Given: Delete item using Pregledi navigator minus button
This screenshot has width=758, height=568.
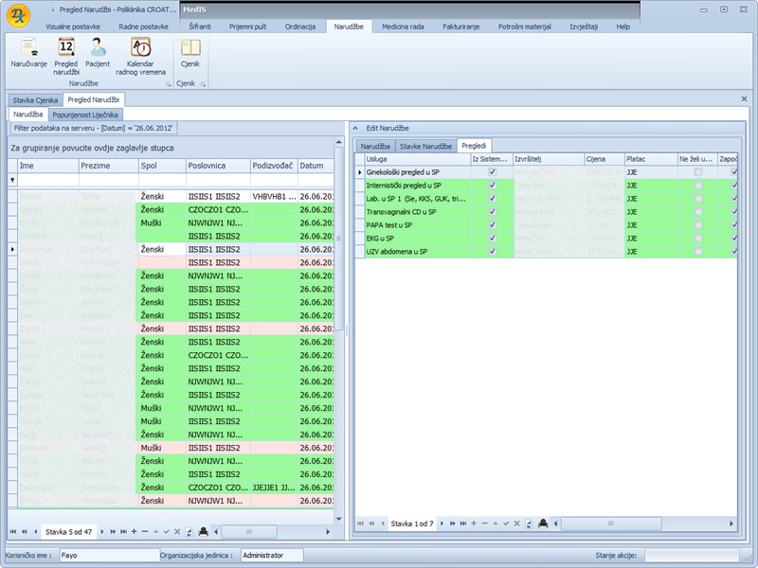Looking at the screenshot, I should (x=485, y=524).
